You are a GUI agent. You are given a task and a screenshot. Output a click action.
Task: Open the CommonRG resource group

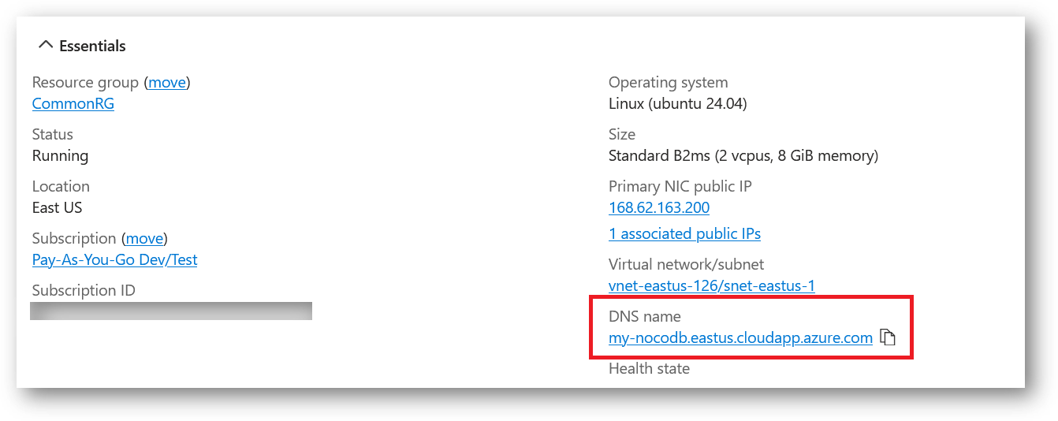(73, 103)
